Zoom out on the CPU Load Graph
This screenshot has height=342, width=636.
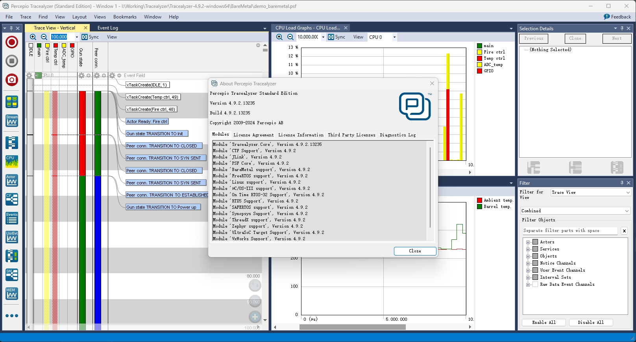tap(290, 37)
